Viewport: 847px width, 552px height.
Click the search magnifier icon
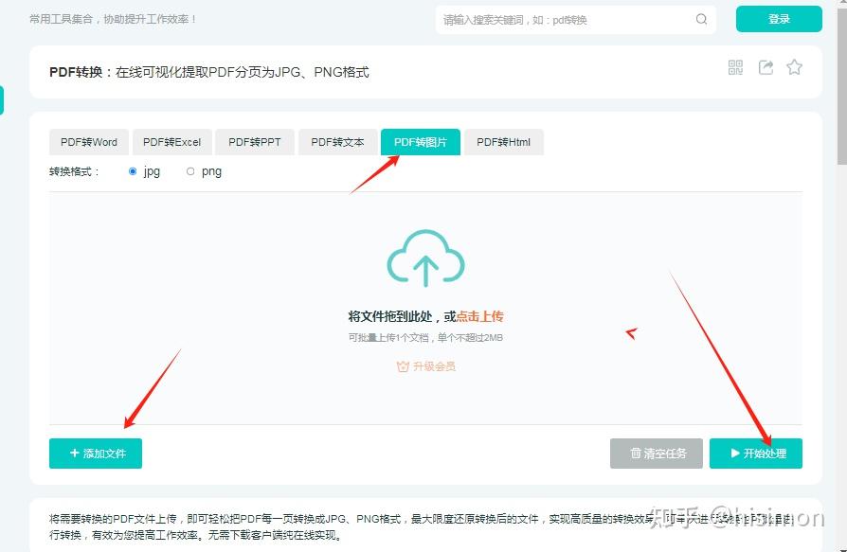click(x=701, y=20)
